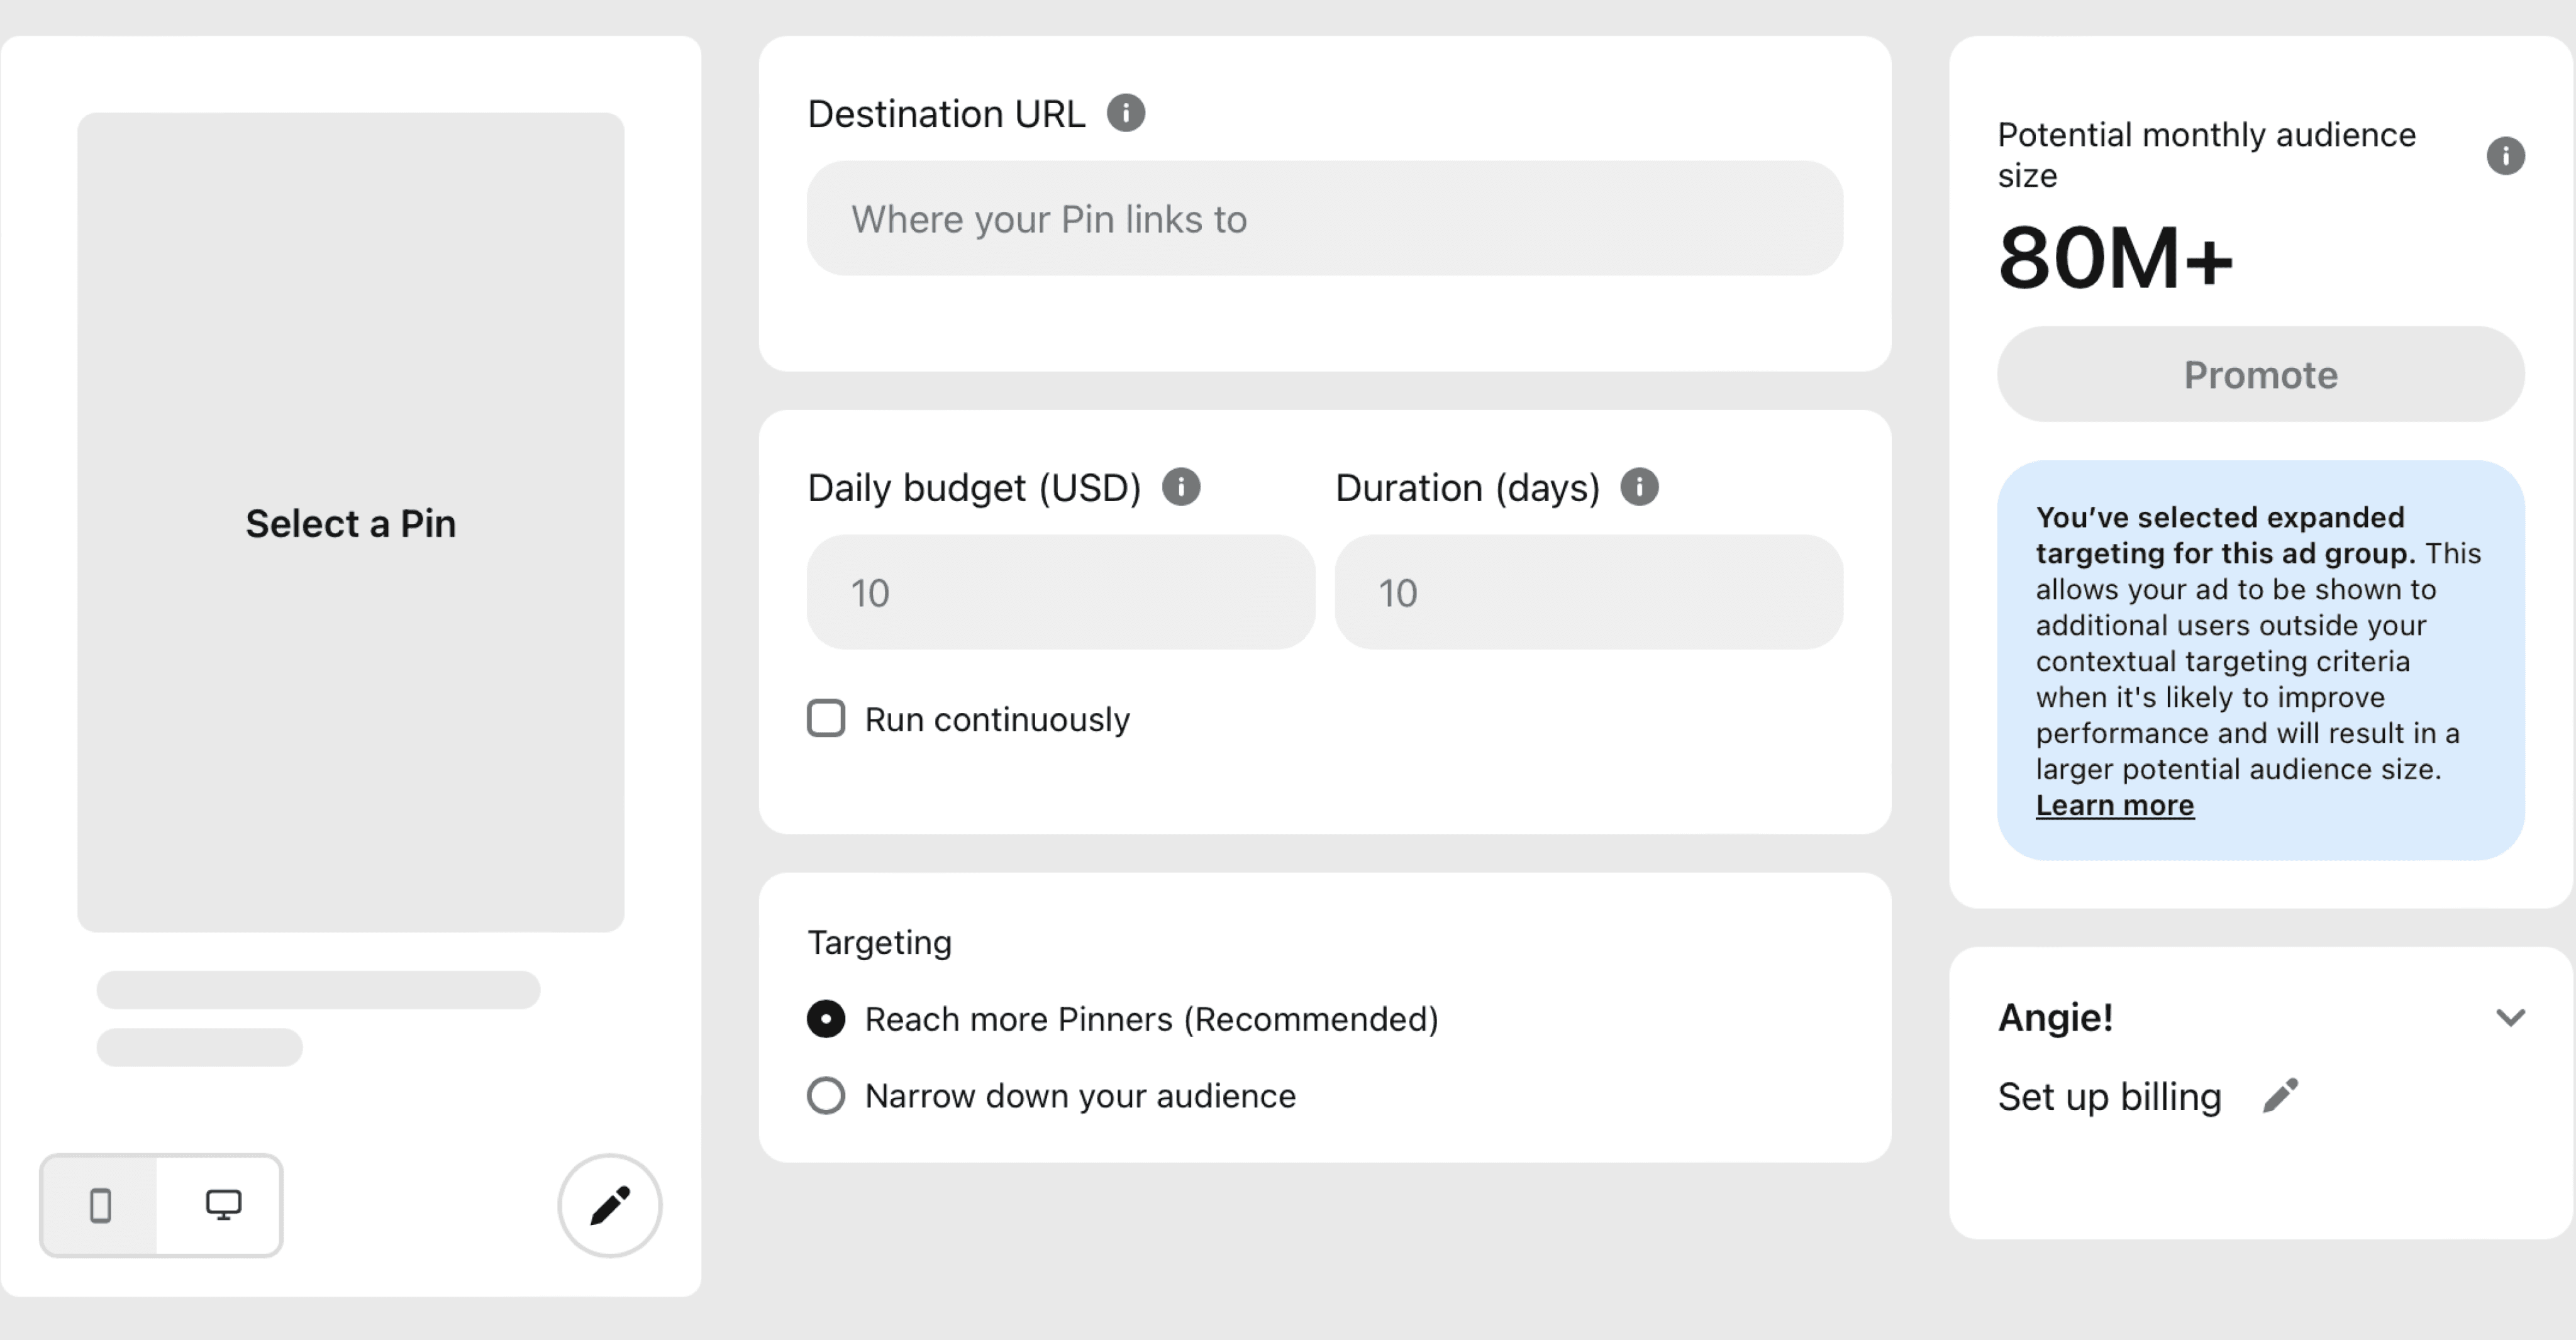Click the Duration days field
Screen dimensions: 2576x1340
tap(1589, 592)
